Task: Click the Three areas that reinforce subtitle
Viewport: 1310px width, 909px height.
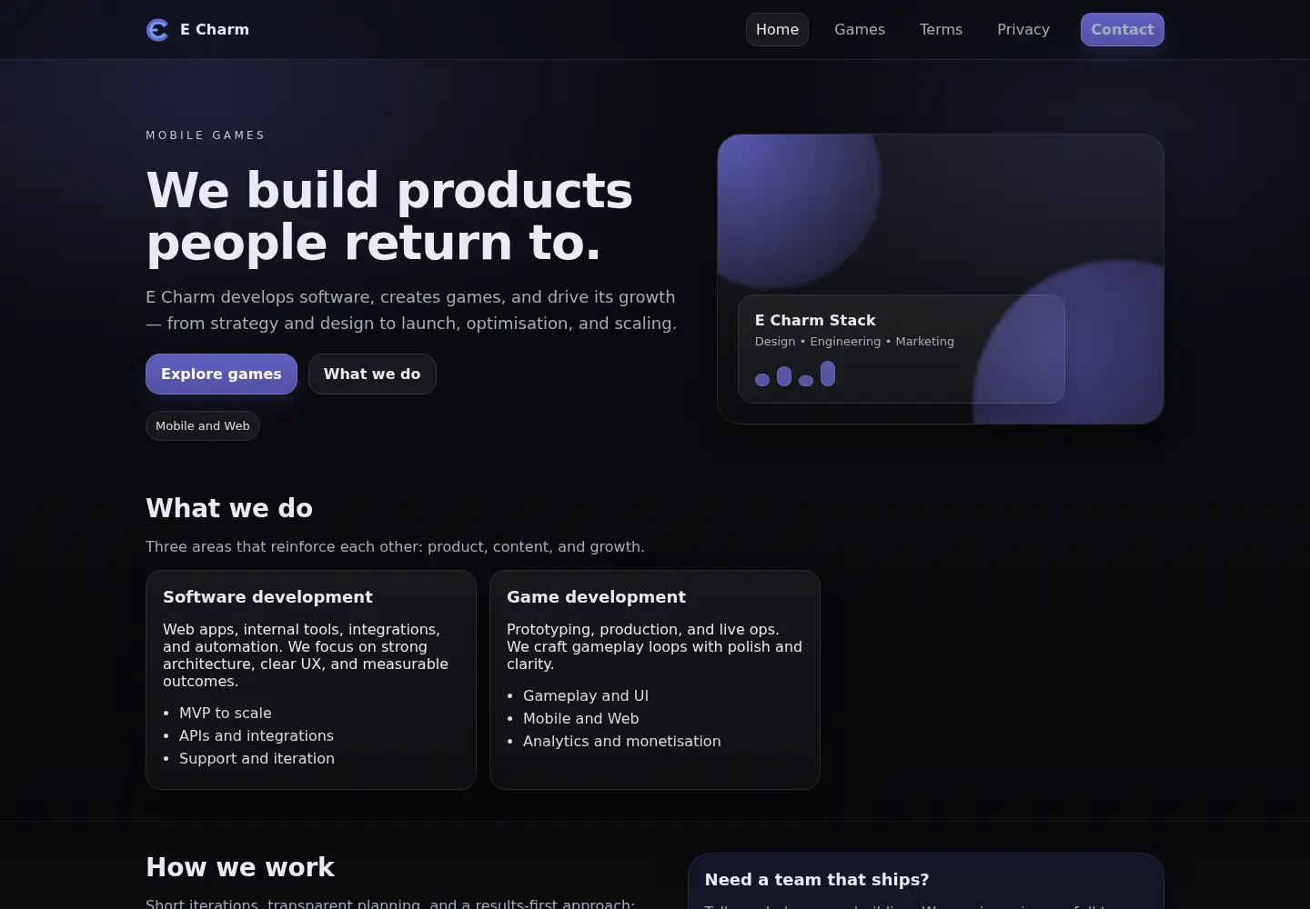Action: [395, 546]
